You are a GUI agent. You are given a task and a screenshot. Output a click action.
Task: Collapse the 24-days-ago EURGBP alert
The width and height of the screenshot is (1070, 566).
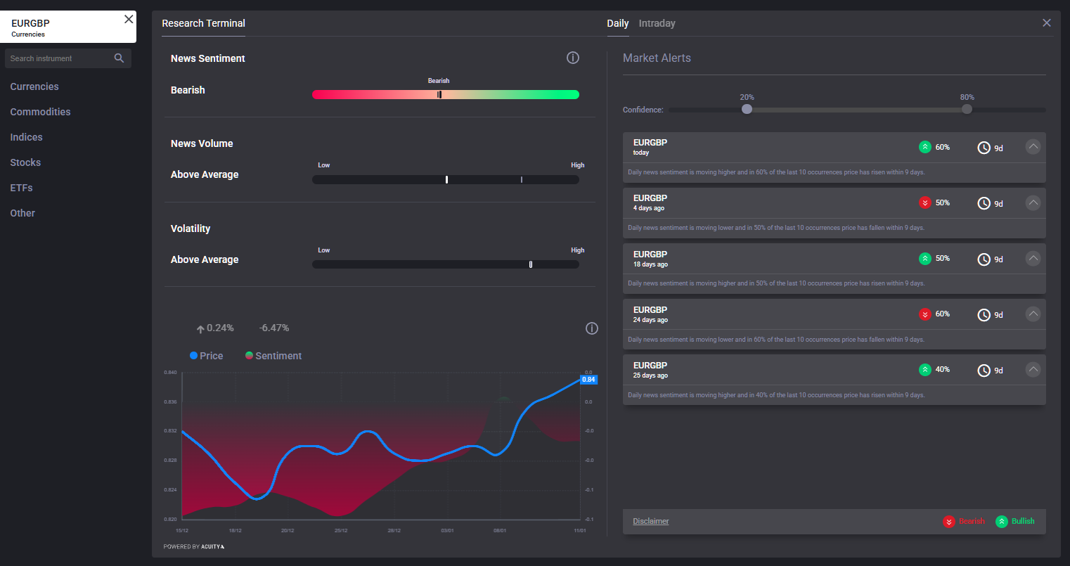click(1033, 314)
